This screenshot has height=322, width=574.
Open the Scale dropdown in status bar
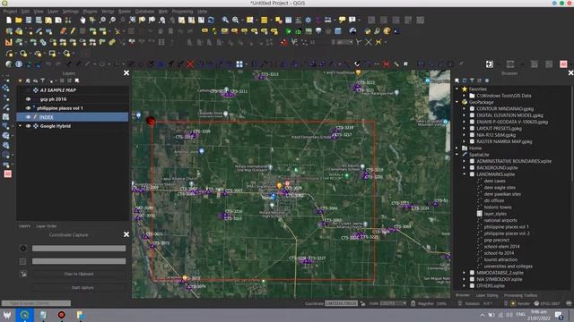click(x=404, y=303)
